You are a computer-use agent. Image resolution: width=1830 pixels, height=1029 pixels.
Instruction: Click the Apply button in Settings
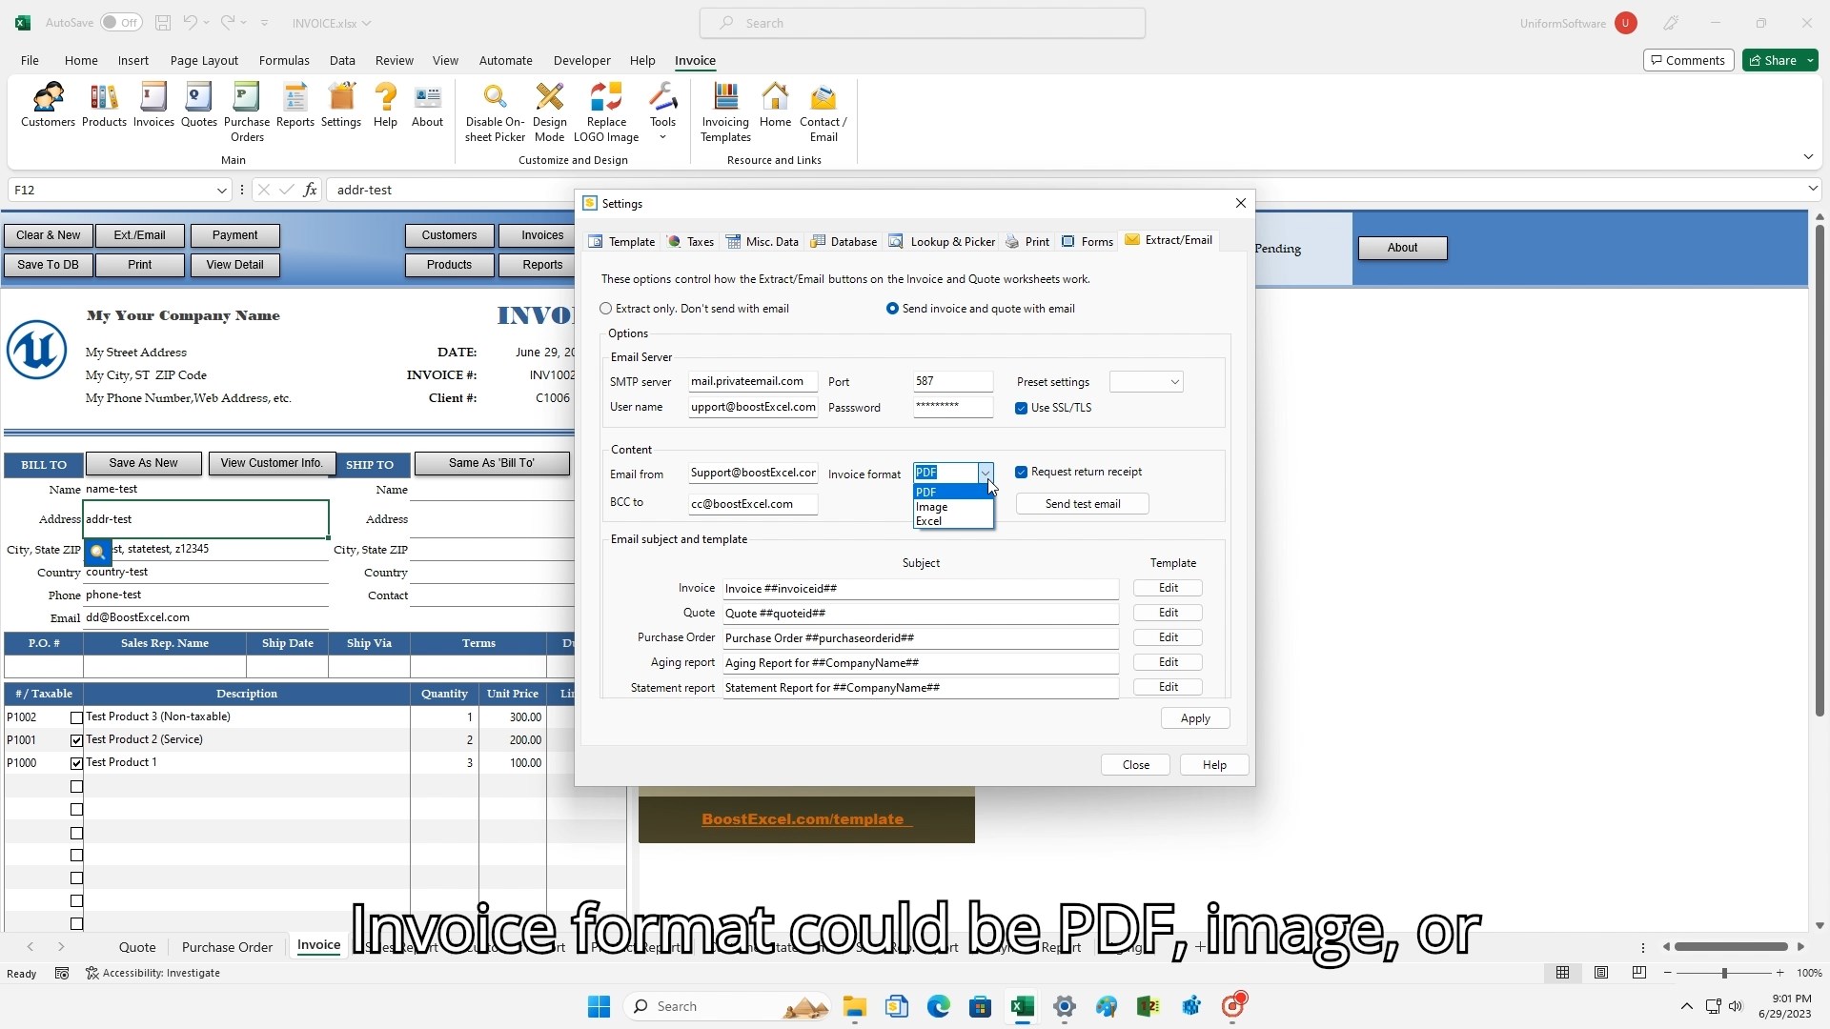click(x=1194, y=718)
